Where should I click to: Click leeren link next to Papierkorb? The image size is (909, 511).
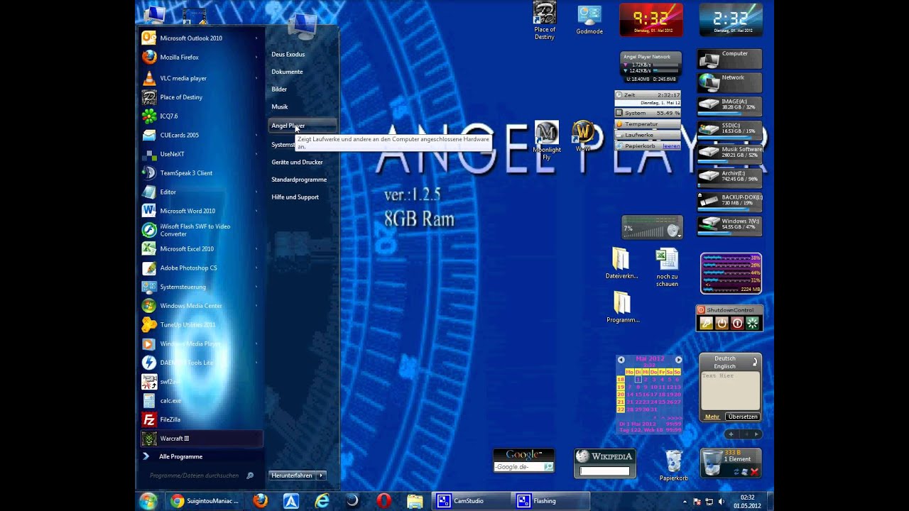tap(671, 145)
